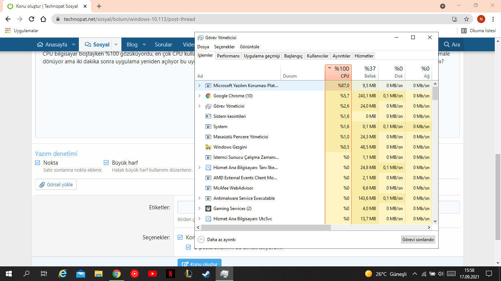Open the dropdown arrow beside Anasayfa
This screenshot has height=281, width=501.
coord(73,45)
